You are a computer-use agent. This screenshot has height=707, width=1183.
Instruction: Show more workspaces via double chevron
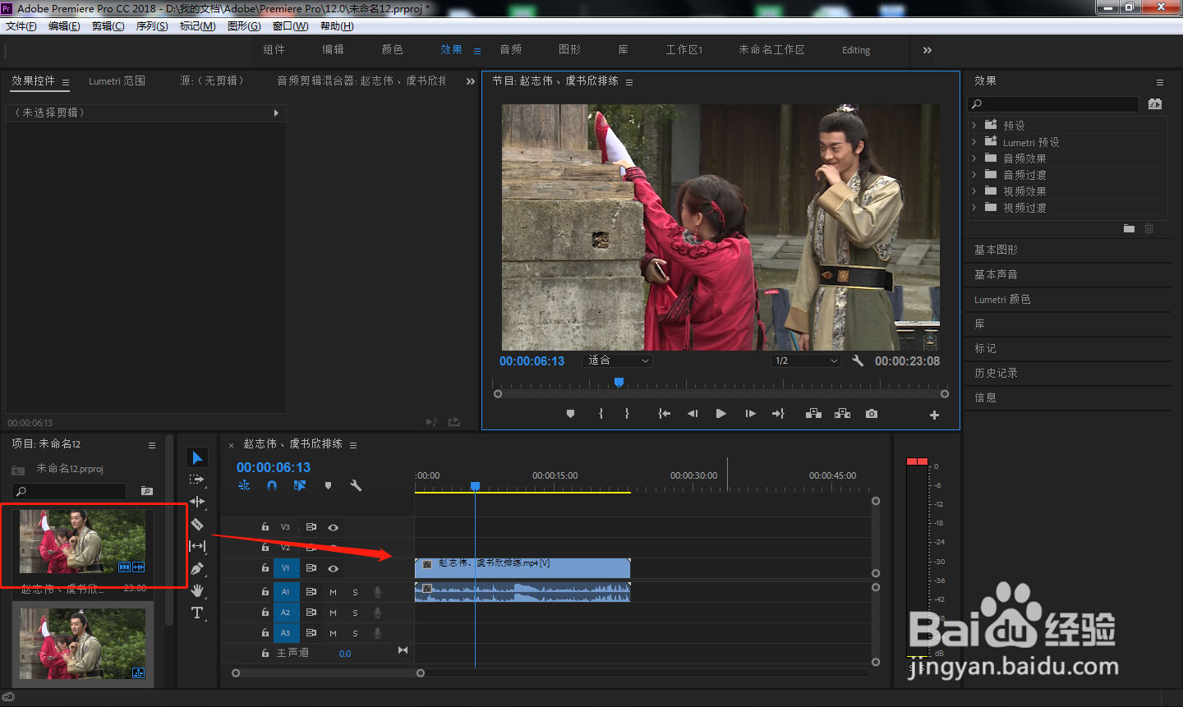tap(928, 50)
